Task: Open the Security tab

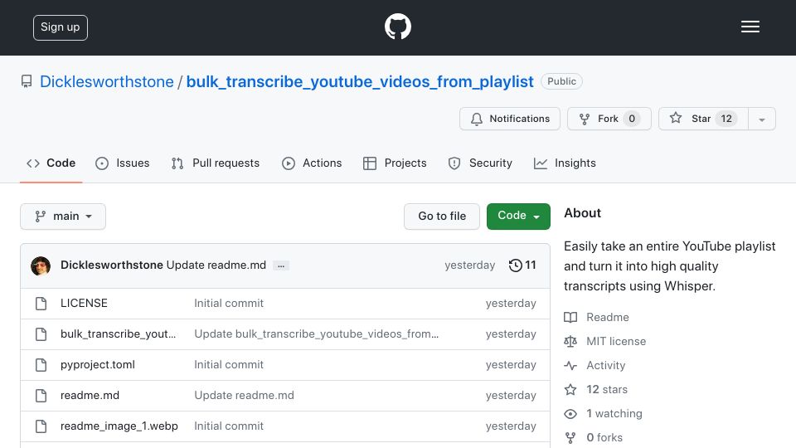Action: tap(480, 163)
